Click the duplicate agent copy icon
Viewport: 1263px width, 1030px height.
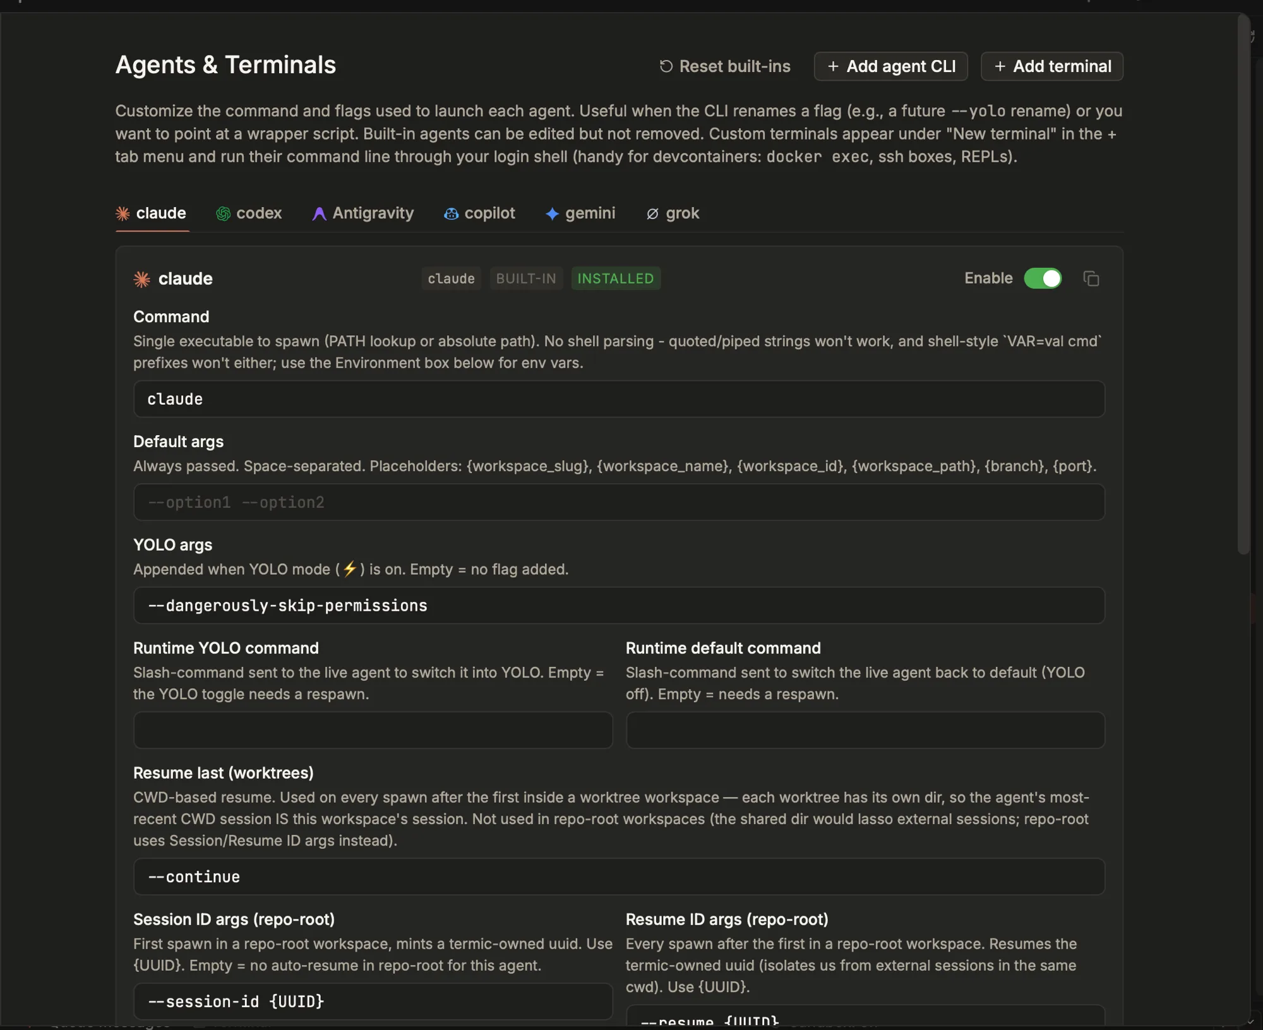click(x=1091, y=278)
